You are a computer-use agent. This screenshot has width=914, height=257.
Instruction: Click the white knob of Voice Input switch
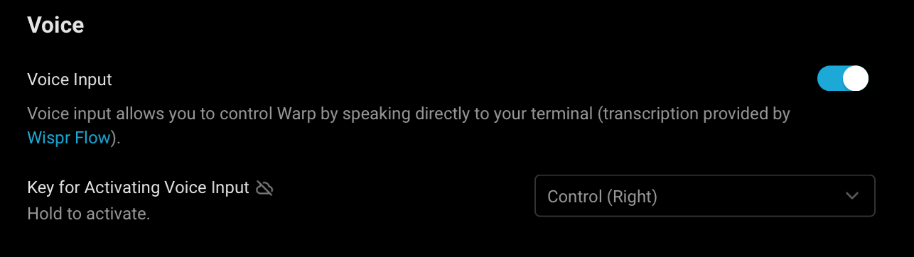(856, 79)
